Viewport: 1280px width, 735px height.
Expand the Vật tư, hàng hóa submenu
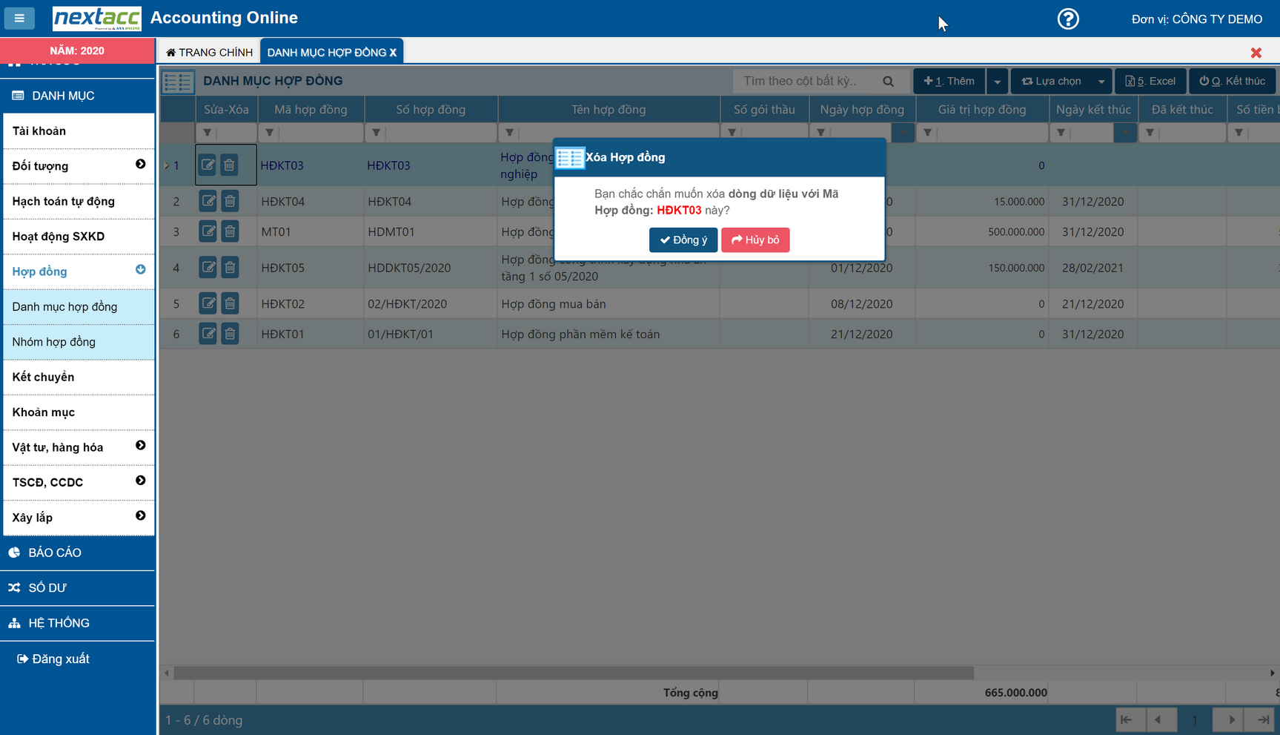coord(140,446)
